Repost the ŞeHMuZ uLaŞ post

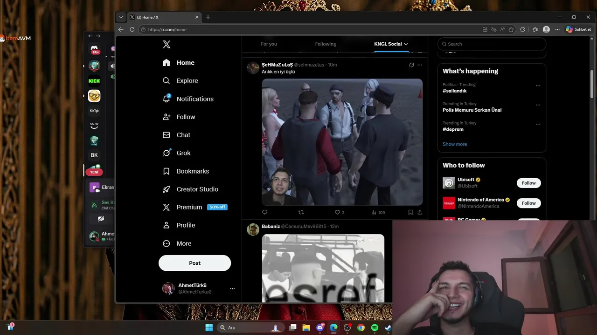click(301, 212)
